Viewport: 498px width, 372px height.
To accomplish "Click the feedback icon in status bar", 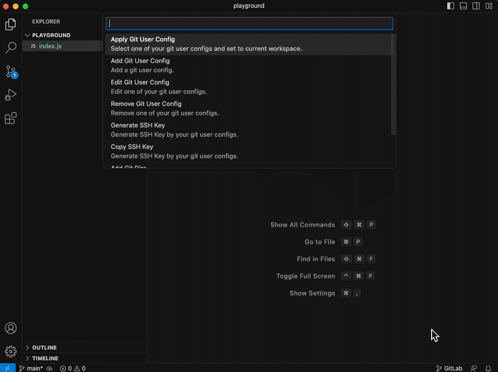I will (473, 368).
